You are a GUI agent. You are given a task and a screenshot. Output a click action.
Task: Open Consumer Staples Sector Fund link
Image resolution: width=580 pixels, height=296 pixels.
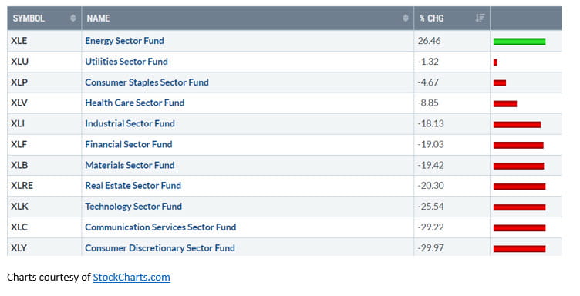[147, 82]
